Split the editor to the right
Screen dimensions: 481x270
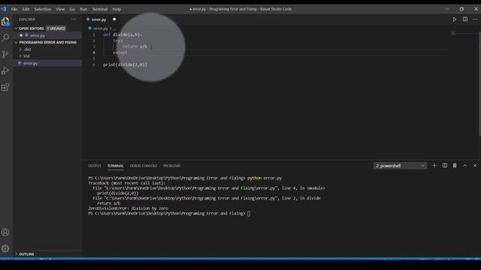(465, 19)
